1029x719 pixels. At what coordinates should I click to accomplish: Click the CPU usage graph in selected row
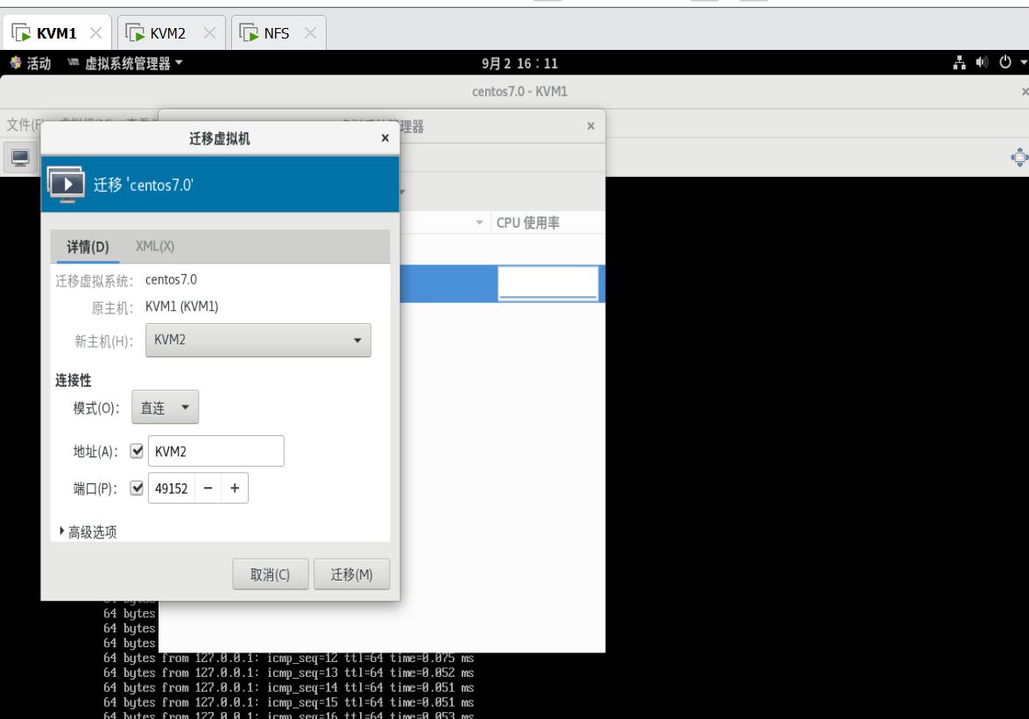pos(548,284)
